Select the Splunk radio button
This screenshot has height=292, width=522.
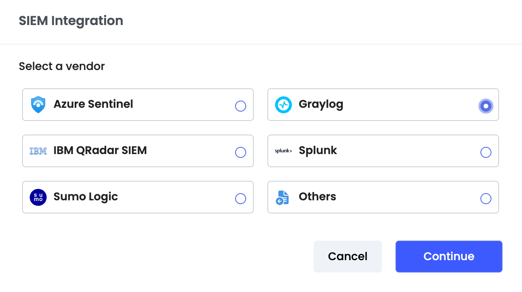pyautogui.click(x=486, y=152)
